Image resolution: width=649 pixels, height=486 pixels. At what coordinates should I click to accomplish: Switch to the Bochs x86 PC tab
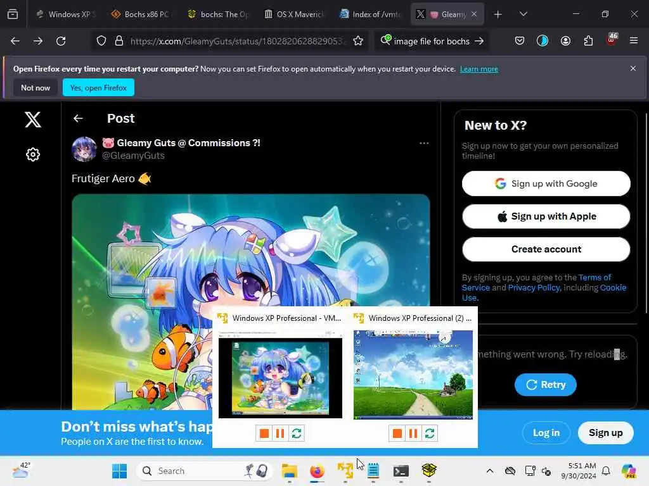click(x=141, y=15)
